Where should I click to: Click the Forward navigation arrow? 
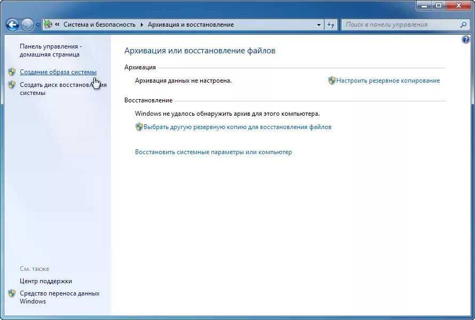(28, 25)
